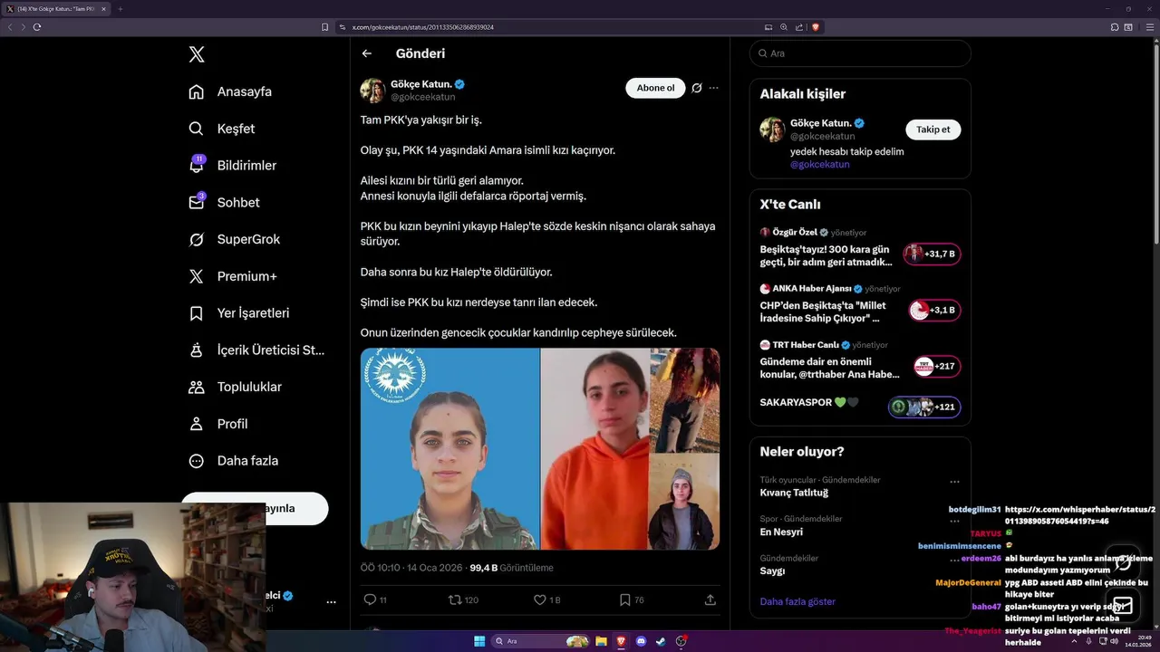Screen dimensions: 1160x652
Task: Open Profil in the sidebar
Action: point(218,424)
